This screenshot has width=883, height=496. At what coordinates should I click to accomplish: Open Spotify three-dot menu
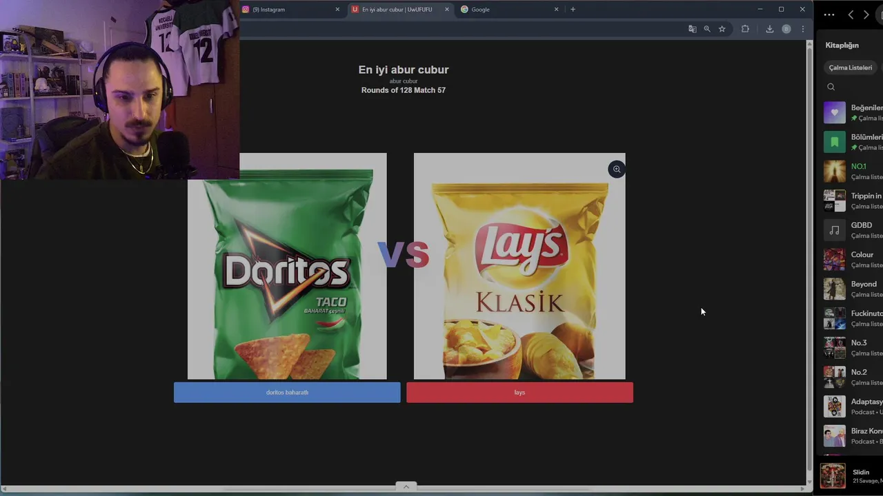coord(829,14)
